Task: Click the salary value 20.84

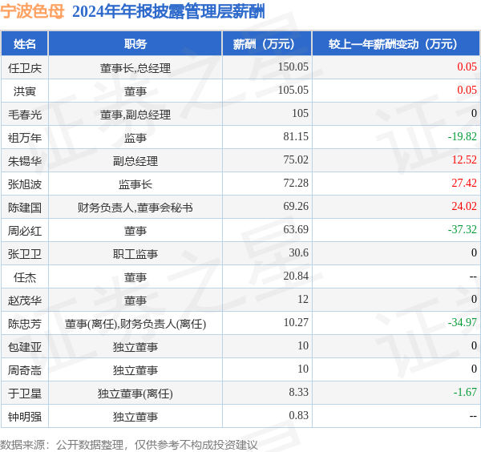Action: tap(296, 276)
